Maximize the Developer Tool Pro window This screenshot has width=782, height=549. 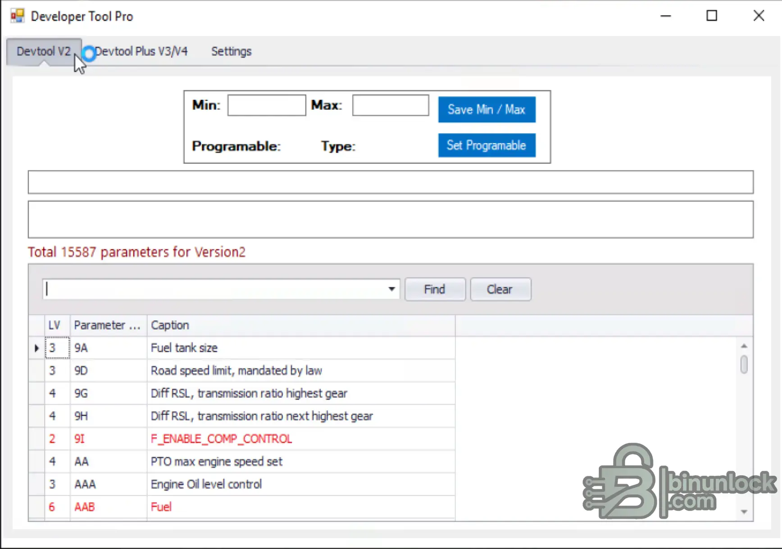712,16
